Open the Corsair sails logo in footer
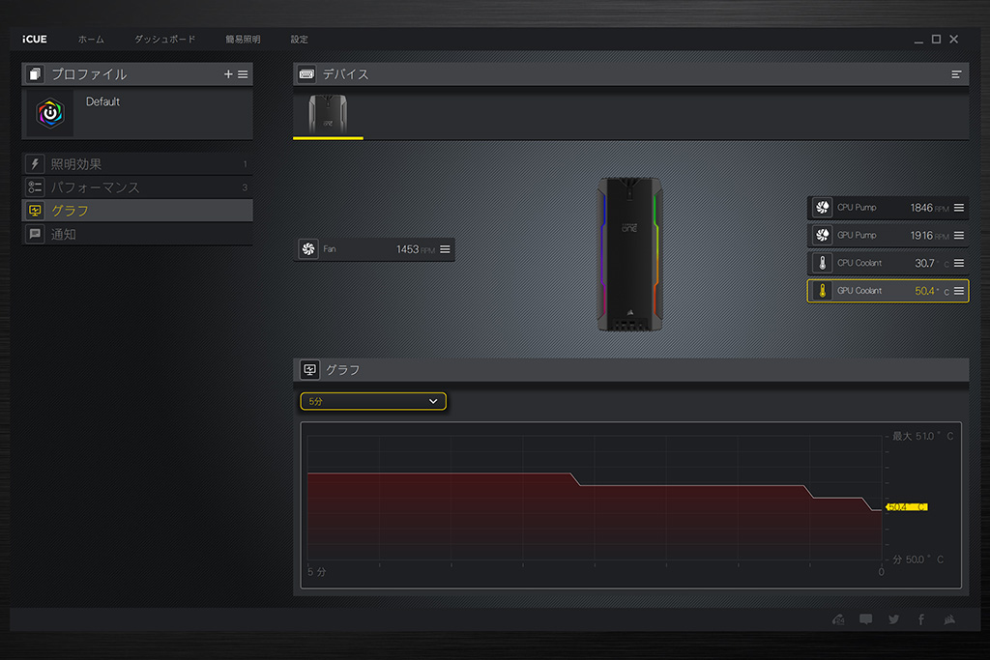 click(949, 619)
